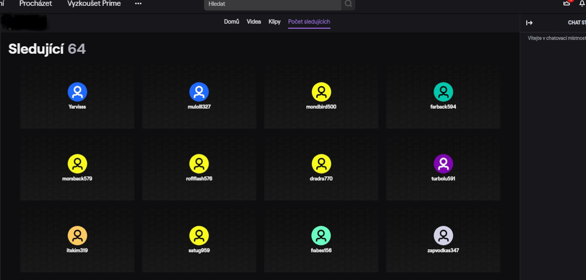Open itskim319's orange avatar icon
The image size is (586, 280).
click(77, 236)
